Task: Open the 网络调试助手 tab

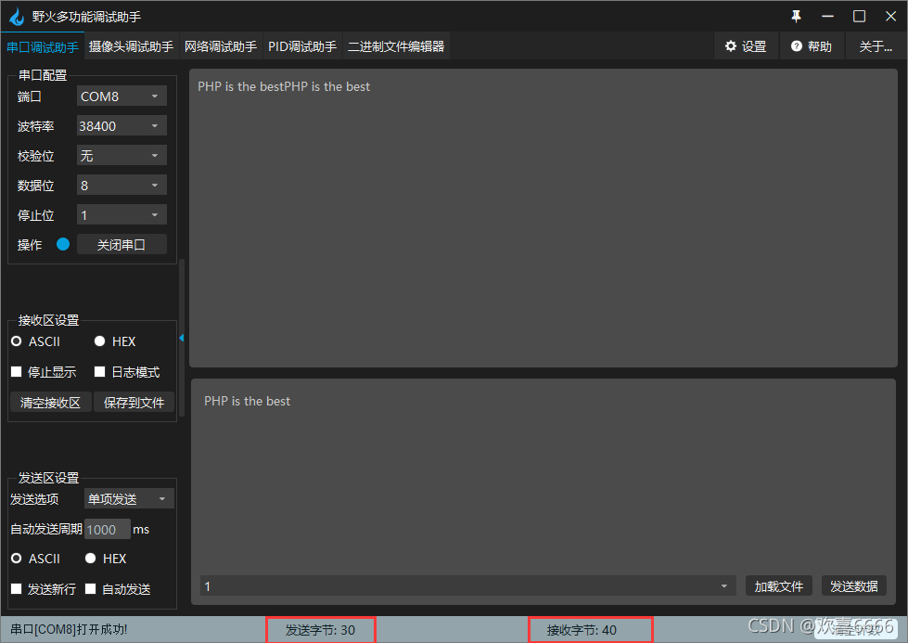Action: pyautogui.click(x=221, y=47)
